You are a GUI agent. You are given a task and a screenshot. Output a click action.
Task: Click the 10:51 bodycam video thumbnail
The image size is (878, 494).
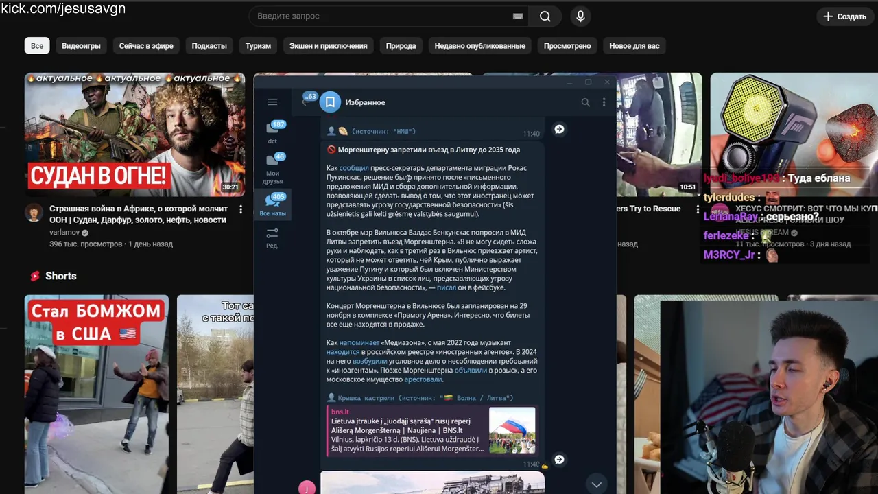pyautogui.click(x=658, y=134)
